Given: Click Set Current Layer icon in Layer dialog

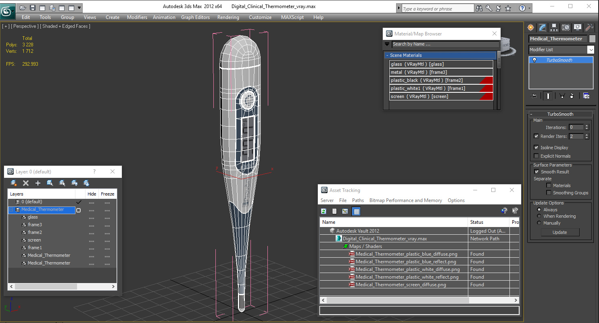Looking at the screenshot, I should point(62,183).
